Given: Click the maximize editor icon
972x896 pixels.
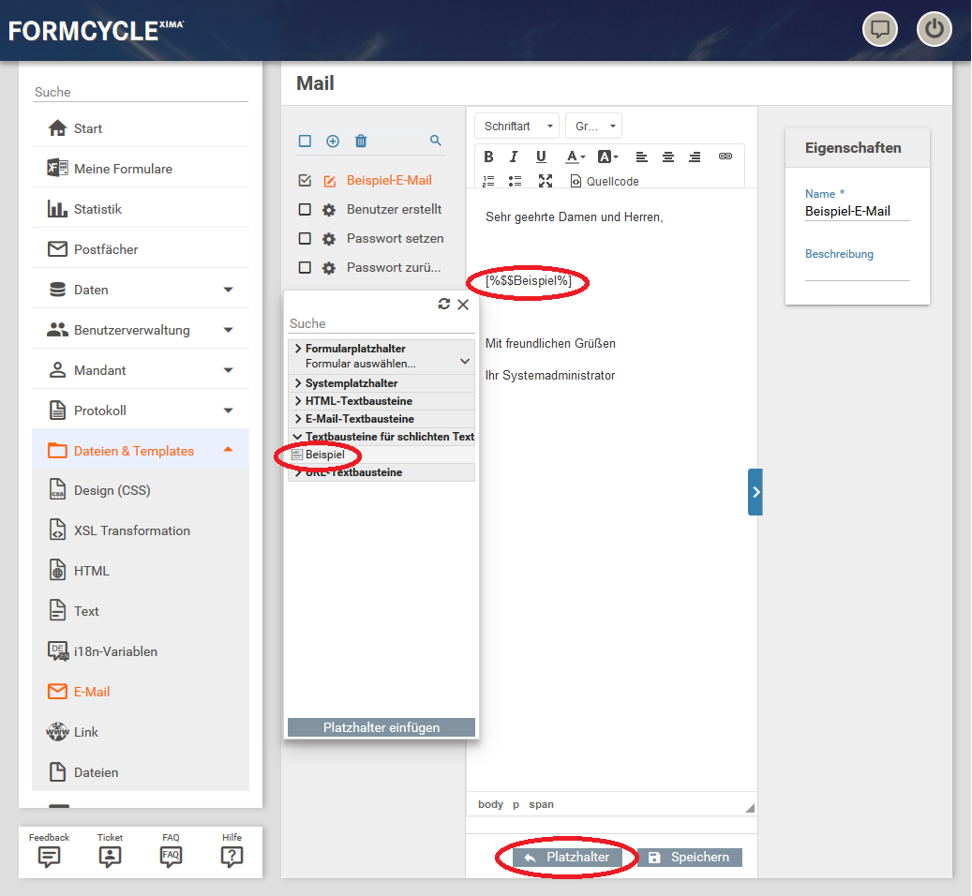Looking at the screenshot, I should click(x=546, y=181).
